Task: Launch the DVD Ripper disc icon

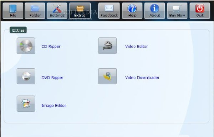Action: click(26, 76)
